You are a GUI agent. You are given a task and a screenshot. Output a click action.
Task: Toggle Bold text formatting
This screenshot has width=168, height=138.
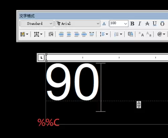132,24
